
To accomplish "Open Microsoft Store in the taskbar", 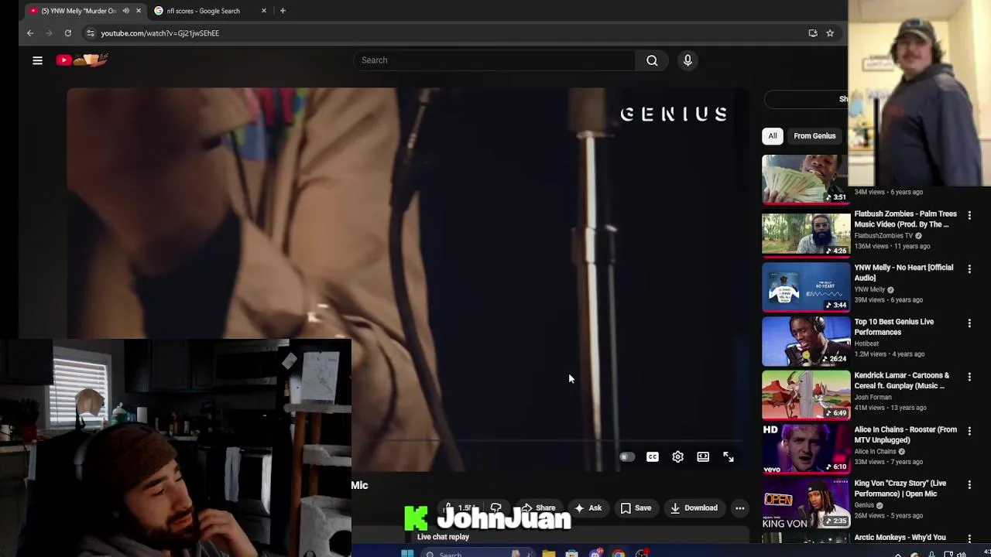I will [x=571, y=553].
